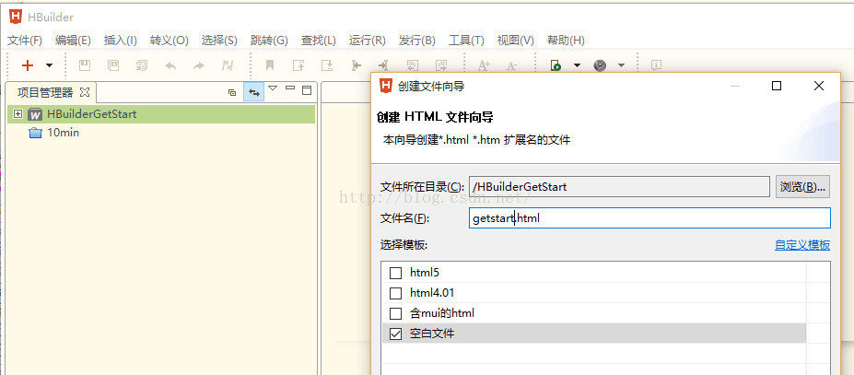Click the Save As toolbar icon
This screenshot has width=854, height=375.
(x=113, y=65)
